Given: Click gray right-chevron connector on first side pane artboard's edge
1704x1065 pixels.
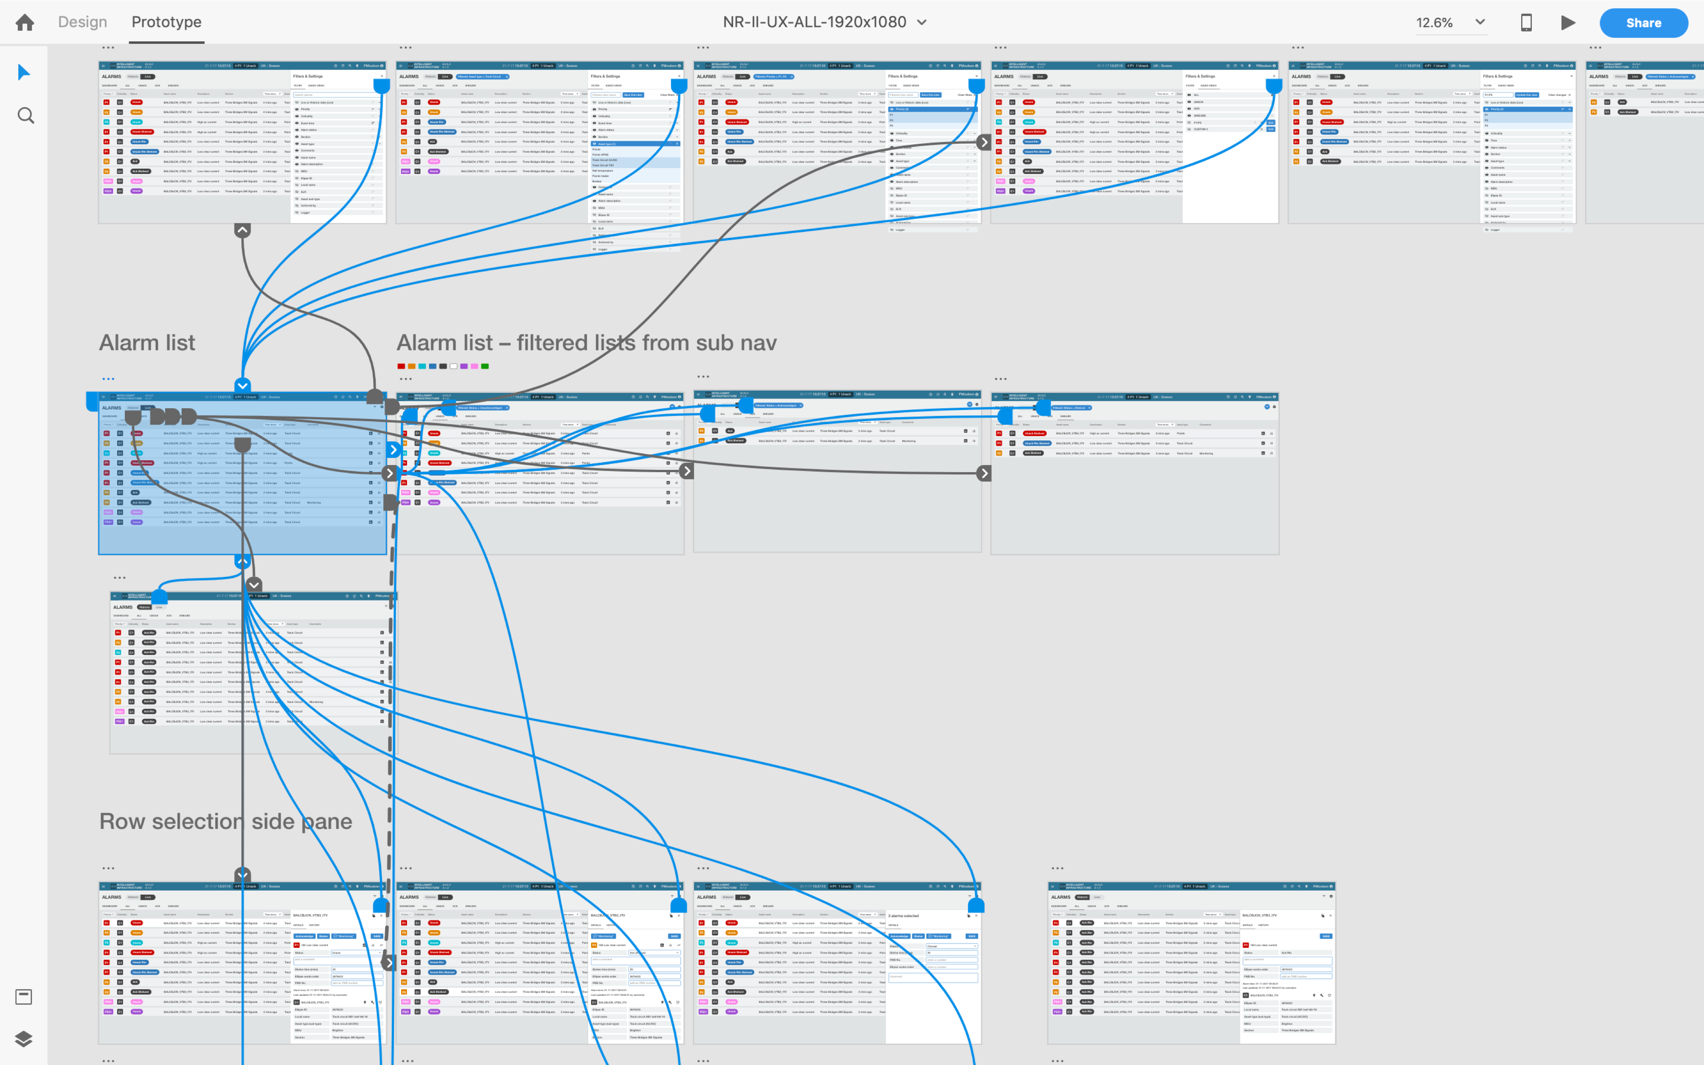Looking at the screenshot, I should coord(388,963).
